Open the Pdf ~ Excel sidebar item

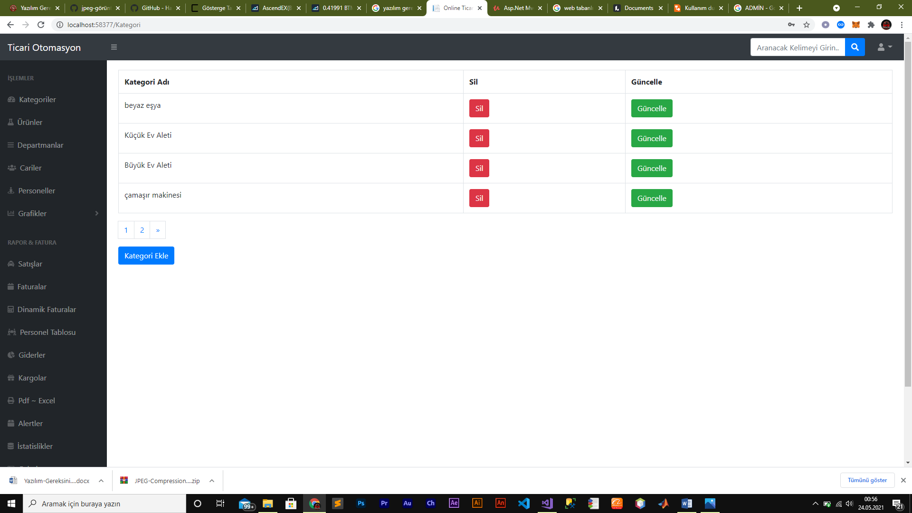click(36, 400)
